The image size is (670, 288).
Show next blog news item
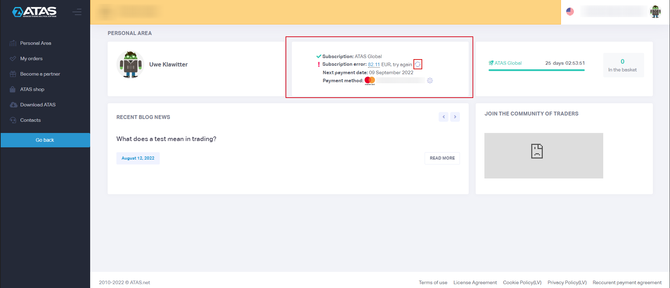[455, 117]
